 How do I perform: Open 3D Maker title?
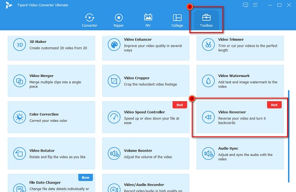[x=38, y=41]
